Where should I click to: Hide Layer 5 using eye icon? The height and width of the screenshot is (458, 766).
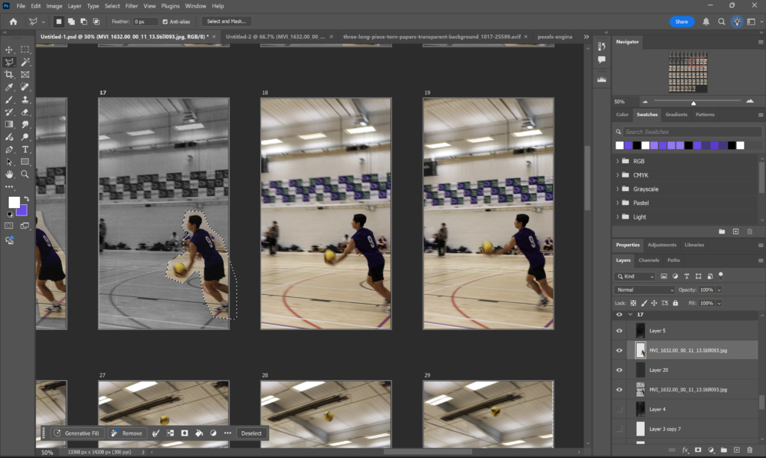[619, 330]
